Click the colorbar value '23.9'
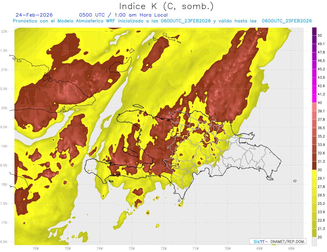The width and height of the screenshot is (327, 252). [321, 212]
